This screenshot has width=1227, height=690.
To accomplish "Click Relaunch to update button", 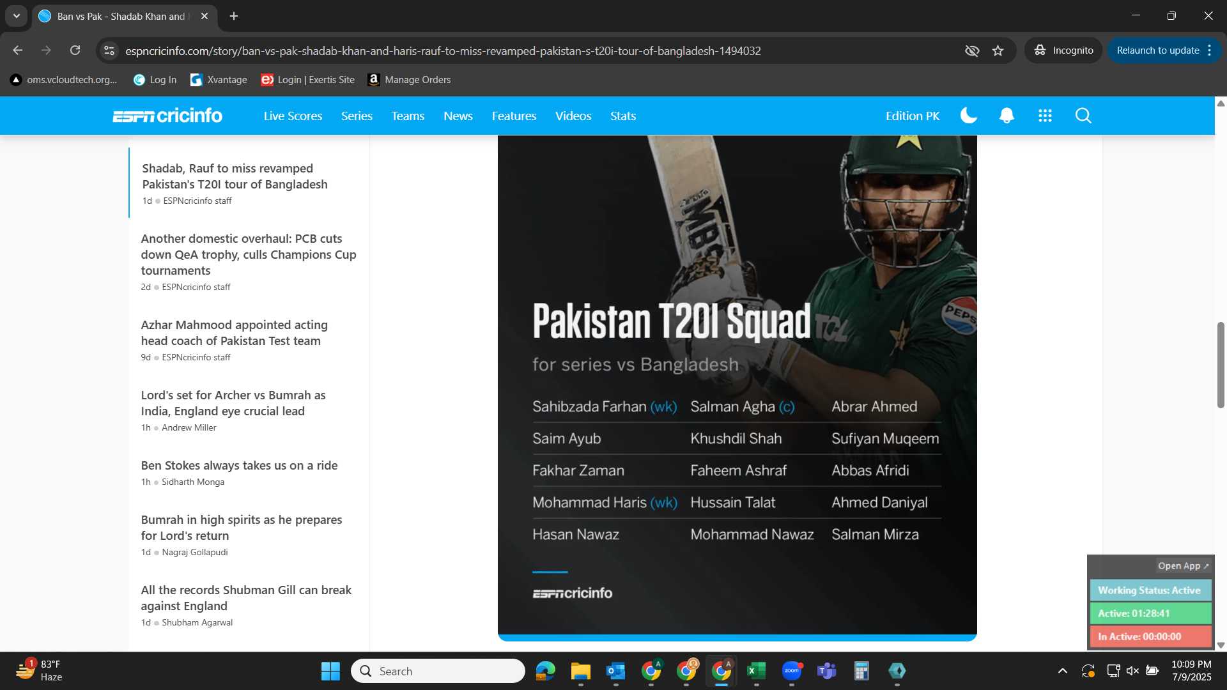I will [x=1157, y=50].
